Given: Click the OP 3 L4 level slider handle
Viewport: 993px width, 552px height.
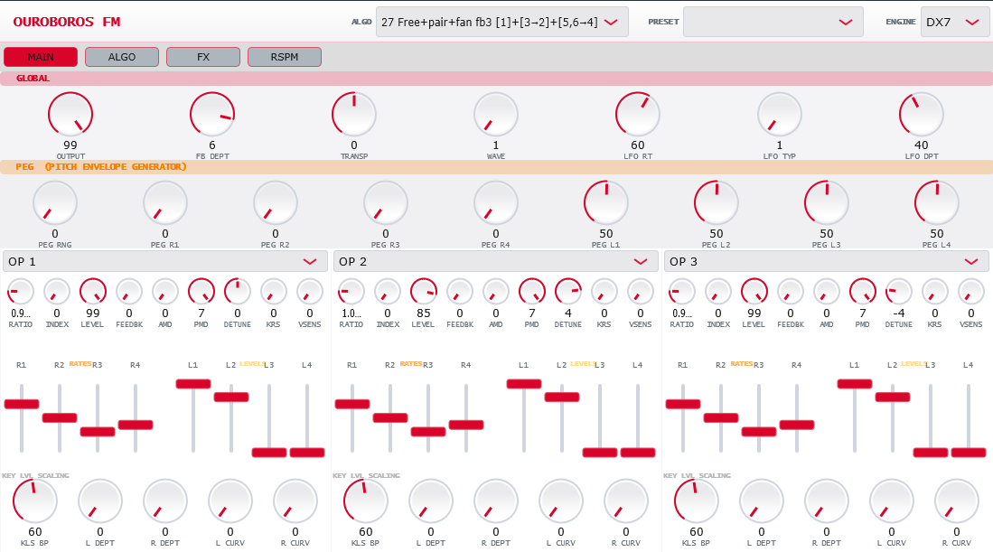Looking at the screenshot, I should point(969,453).
